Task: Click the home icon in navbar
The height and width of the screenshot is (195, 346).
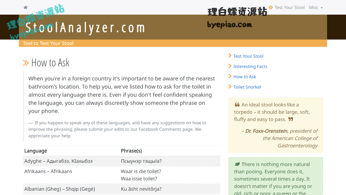Action: (25, 8)
